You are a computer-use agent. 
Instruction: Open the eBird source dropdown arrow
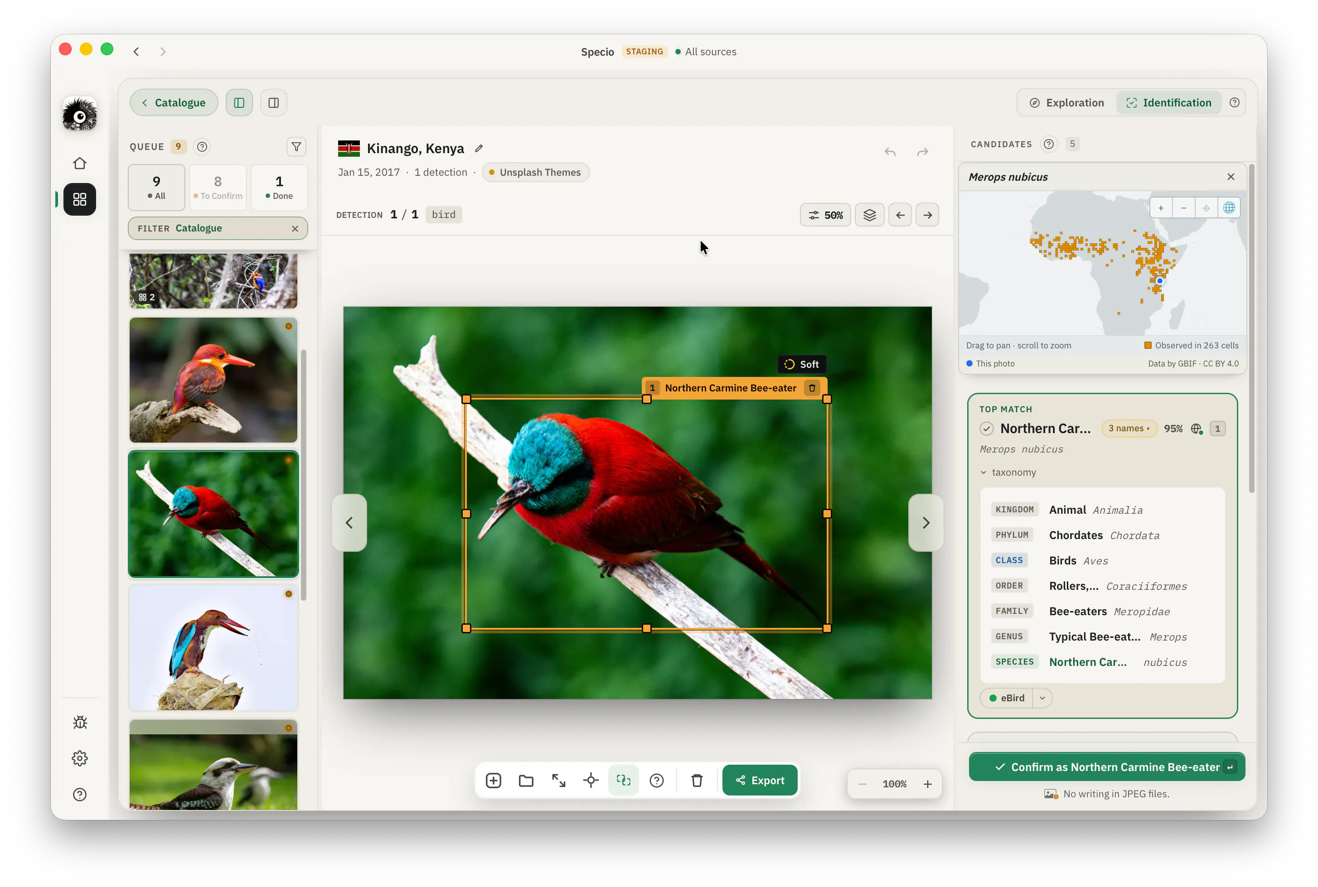click(1042, 698)
